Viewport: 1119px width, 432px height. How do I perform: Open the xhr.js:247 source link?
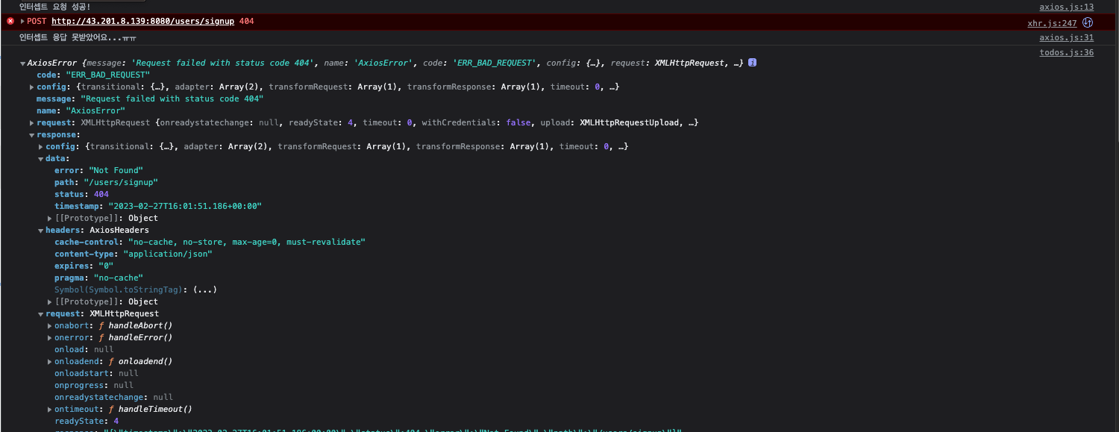[1052, 23]
